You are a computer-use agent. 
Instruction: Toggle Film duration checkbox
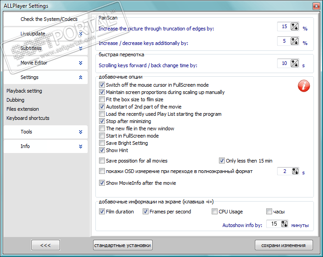click(x=102, y=211)
